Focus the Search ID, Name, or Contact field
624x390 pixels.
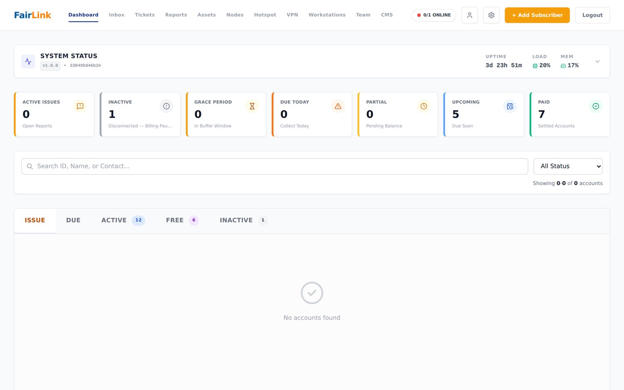[x=275, y=166]
